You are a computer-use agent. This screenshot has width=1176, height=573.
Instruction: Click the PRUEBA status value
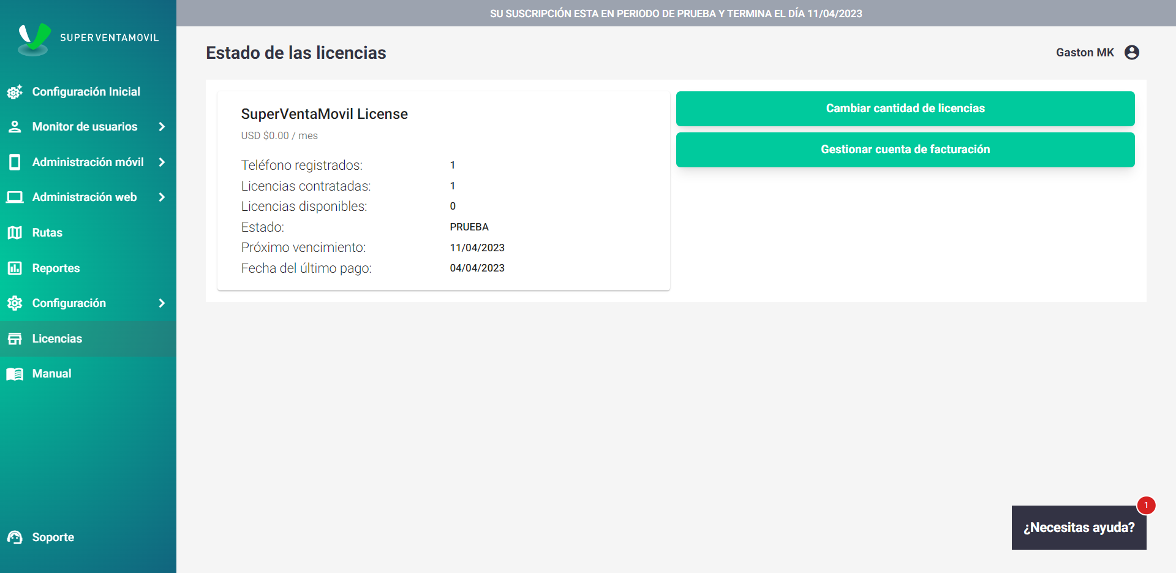tap(469, 227)
